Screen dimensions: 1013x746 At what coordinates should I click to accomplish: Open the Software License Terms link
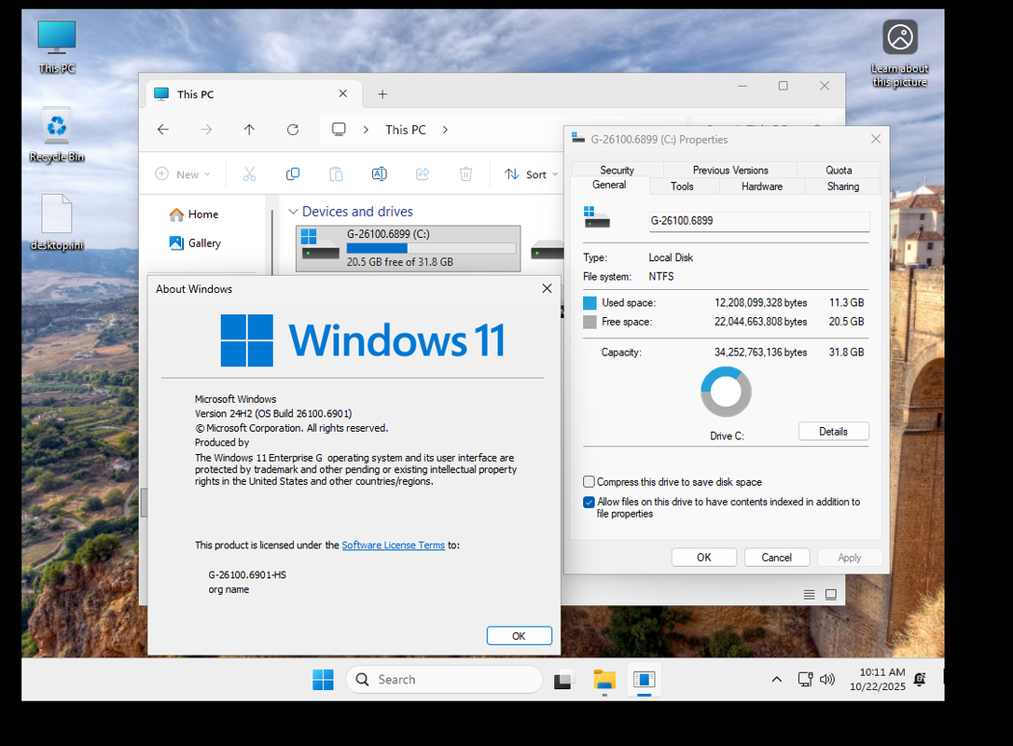[393, 546]
